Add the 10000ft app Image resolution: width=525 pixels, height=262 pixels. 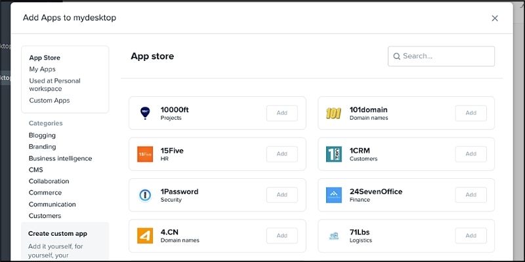point(282,113)
